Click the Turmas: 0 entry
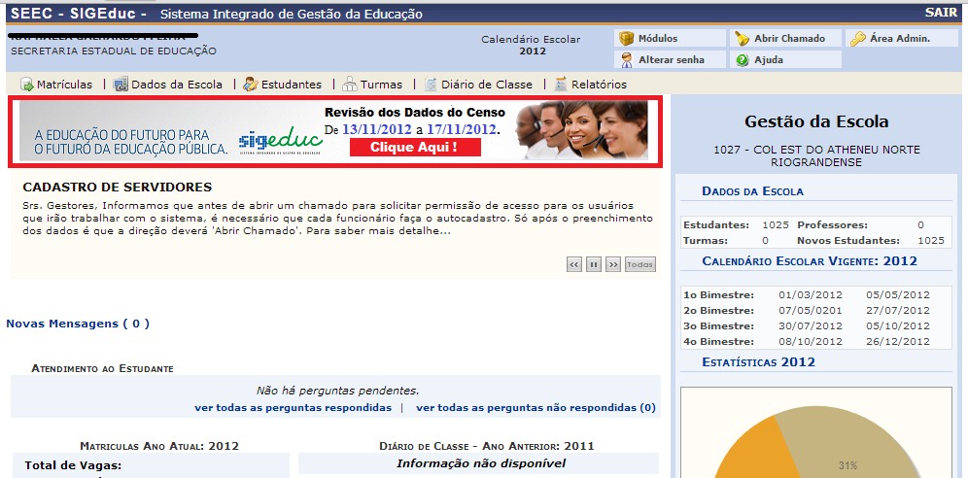This screenshot has width=968, height=478. point(726,241)
